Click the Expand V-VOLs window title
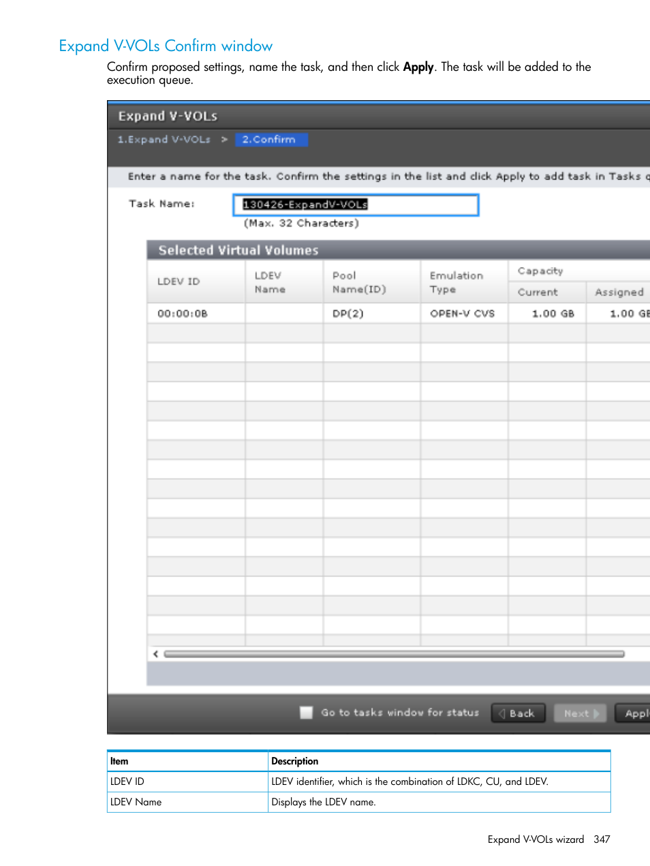Image resolution: width=650 pixels, height=866 pixels. pos(168,116)
